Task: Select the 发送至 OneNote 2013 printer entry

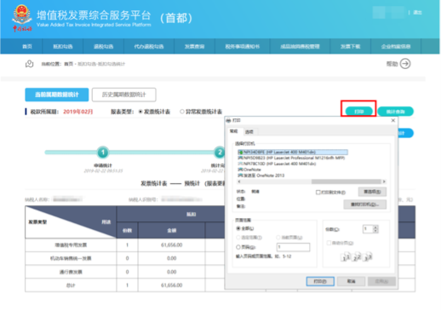Action: [261, 175]
